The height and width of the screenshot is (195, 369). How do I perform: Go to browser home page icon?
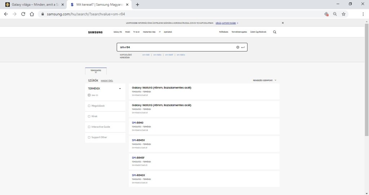[32, 14]
